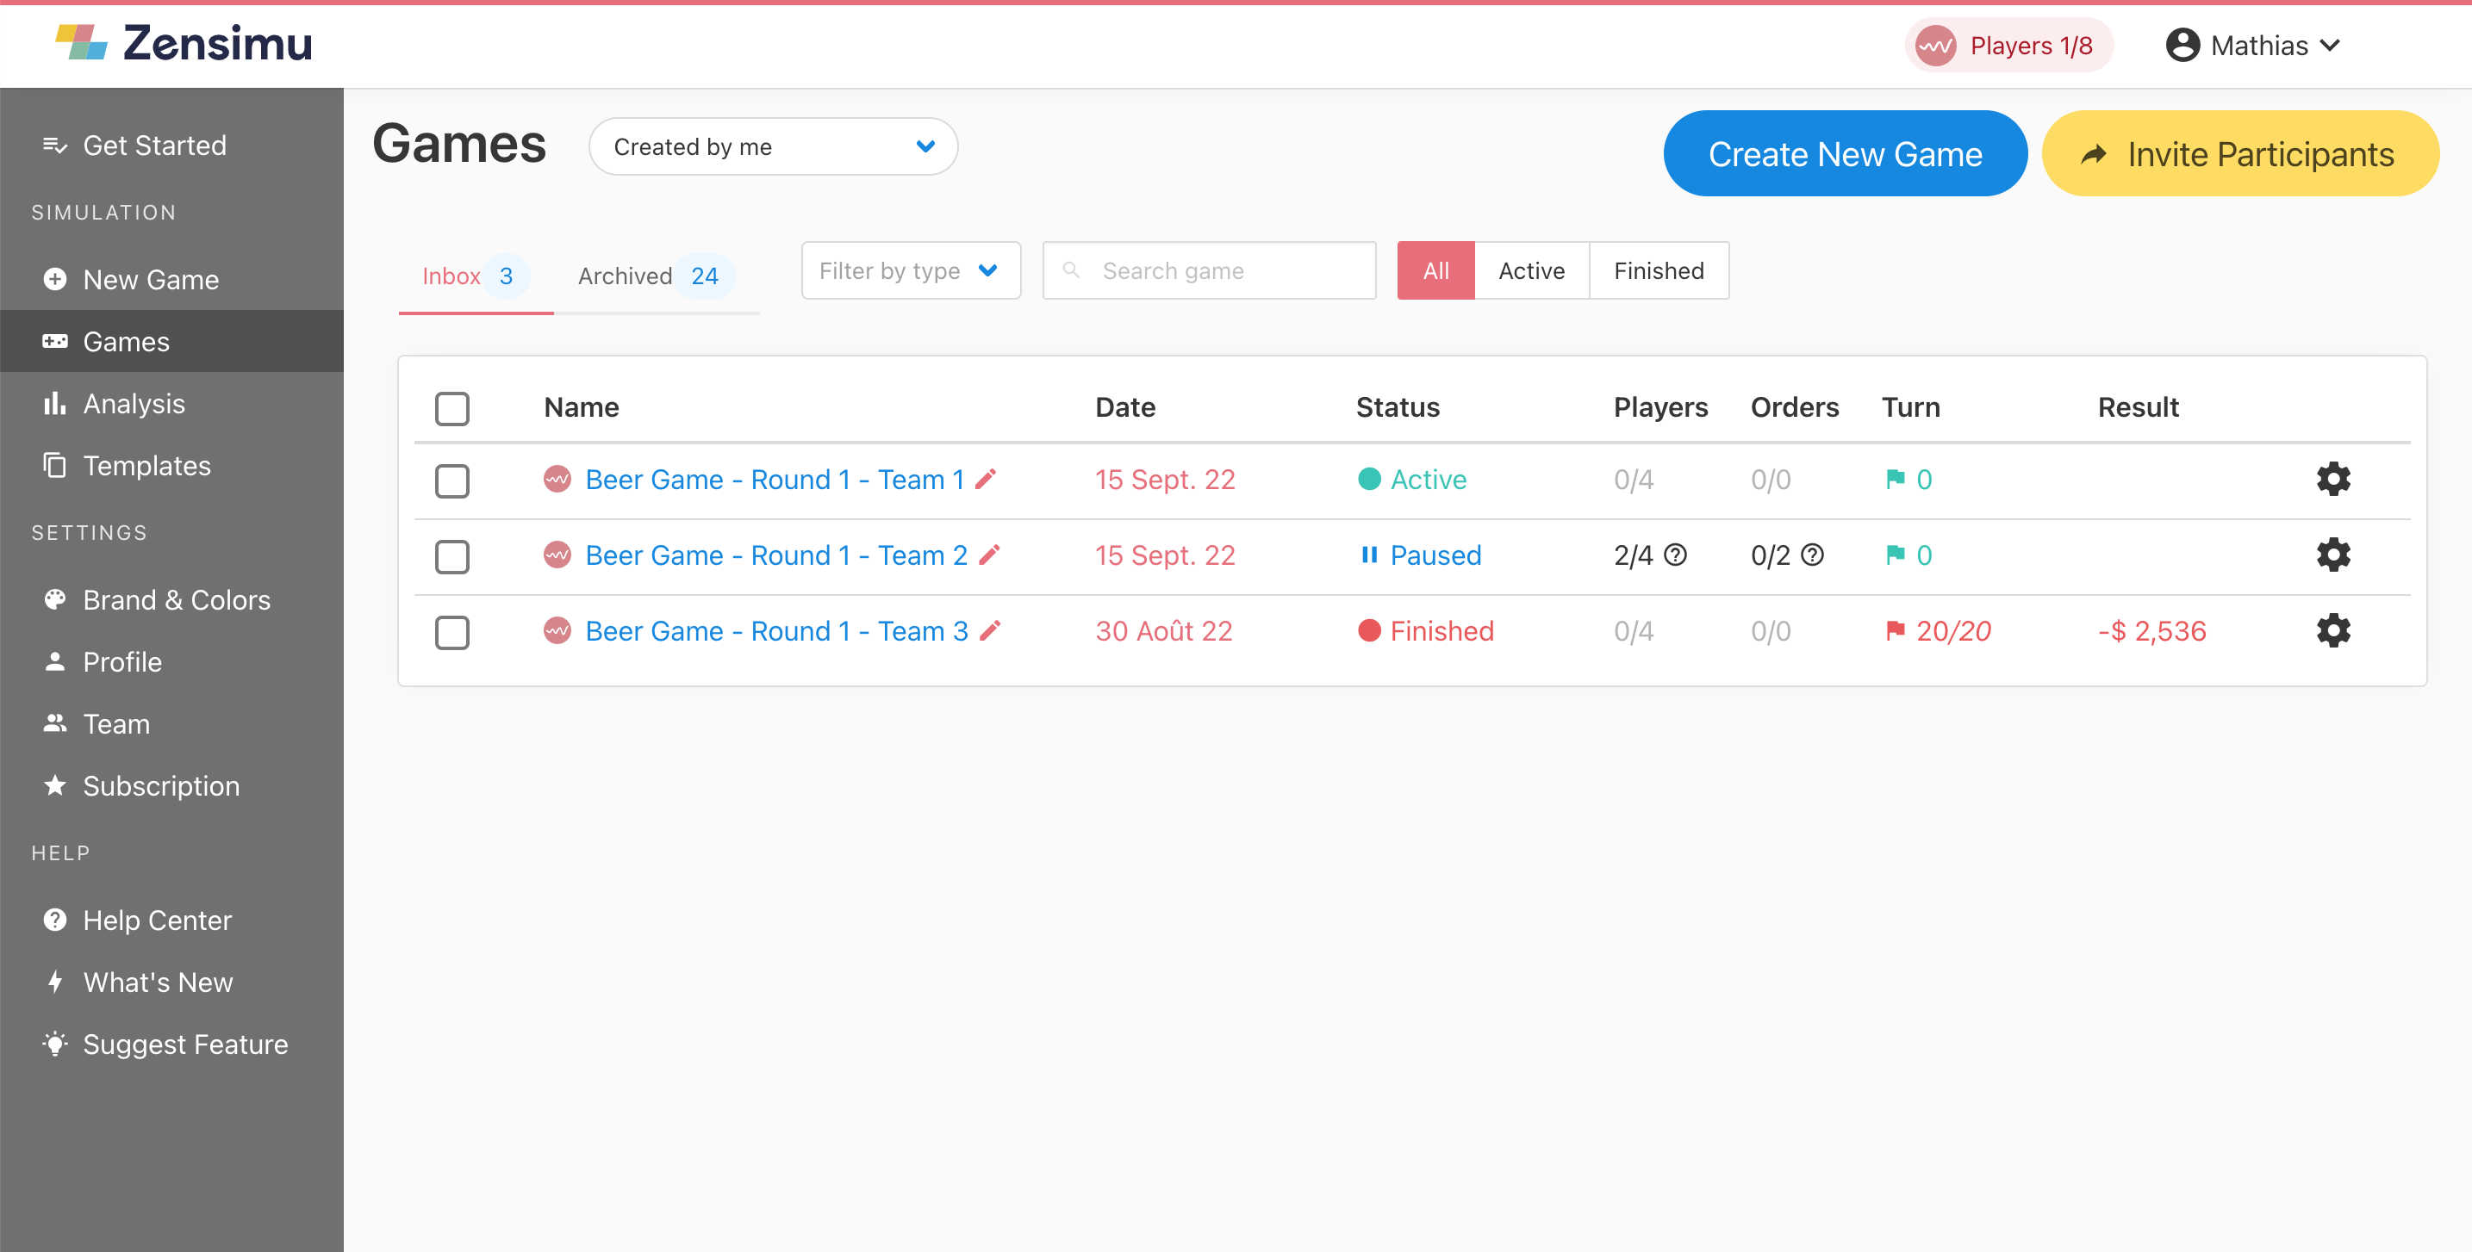Click the red Finished status dot
Screen dimensions: 2472x1252
1369,631
